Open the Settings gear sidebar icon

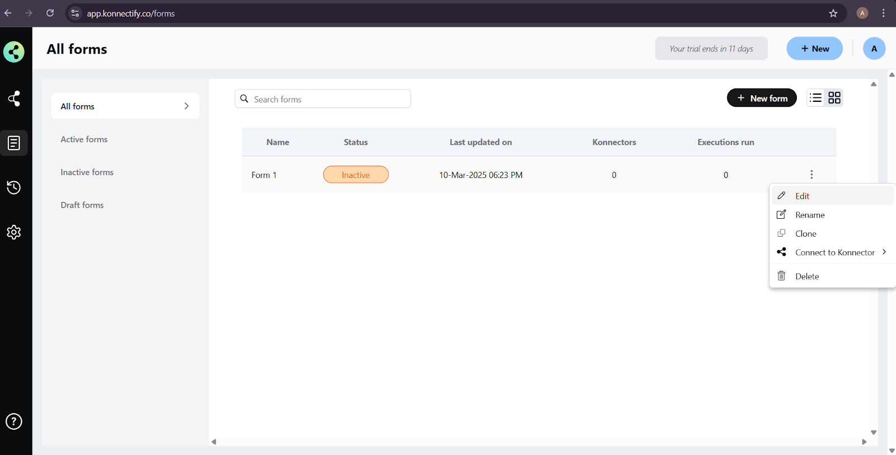(x=14, y=232)
